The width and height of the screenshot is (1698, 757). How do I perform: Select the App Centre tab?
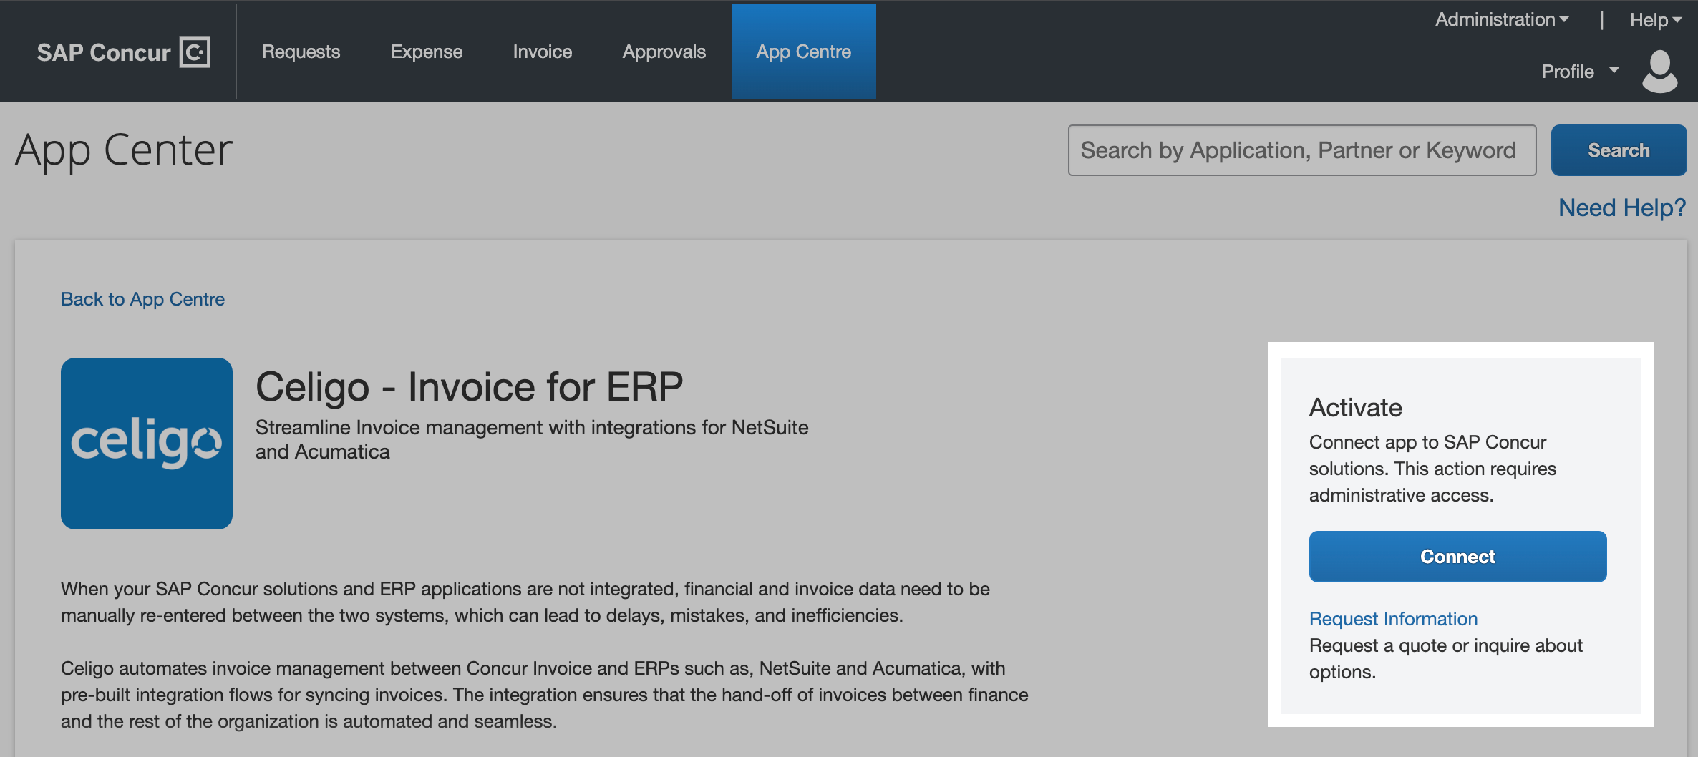coord(803,52)
